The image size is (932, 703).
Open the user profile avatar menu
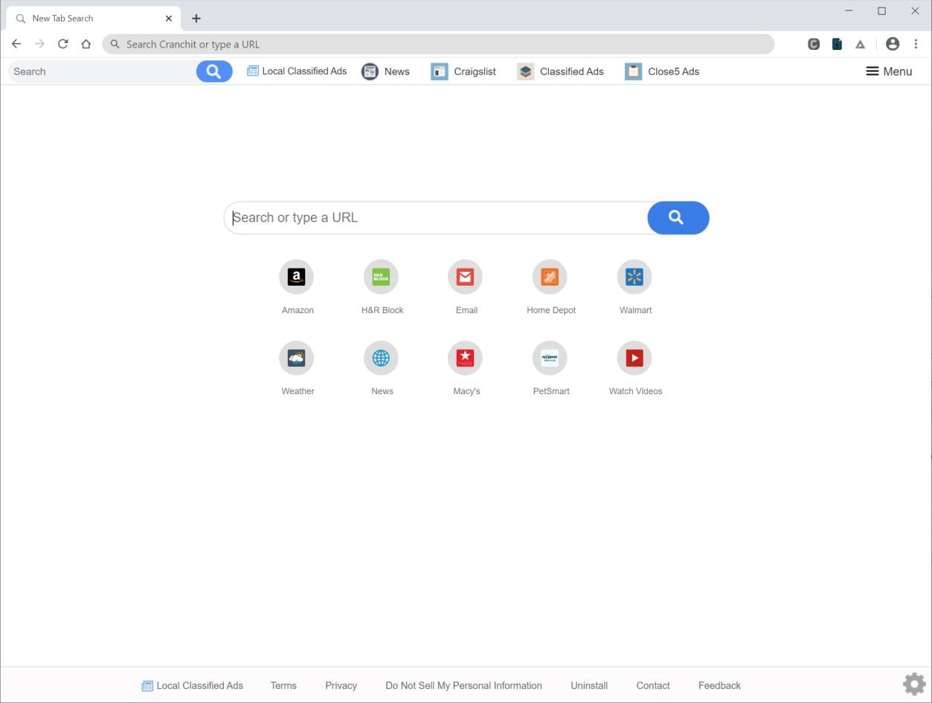point(893,44)
